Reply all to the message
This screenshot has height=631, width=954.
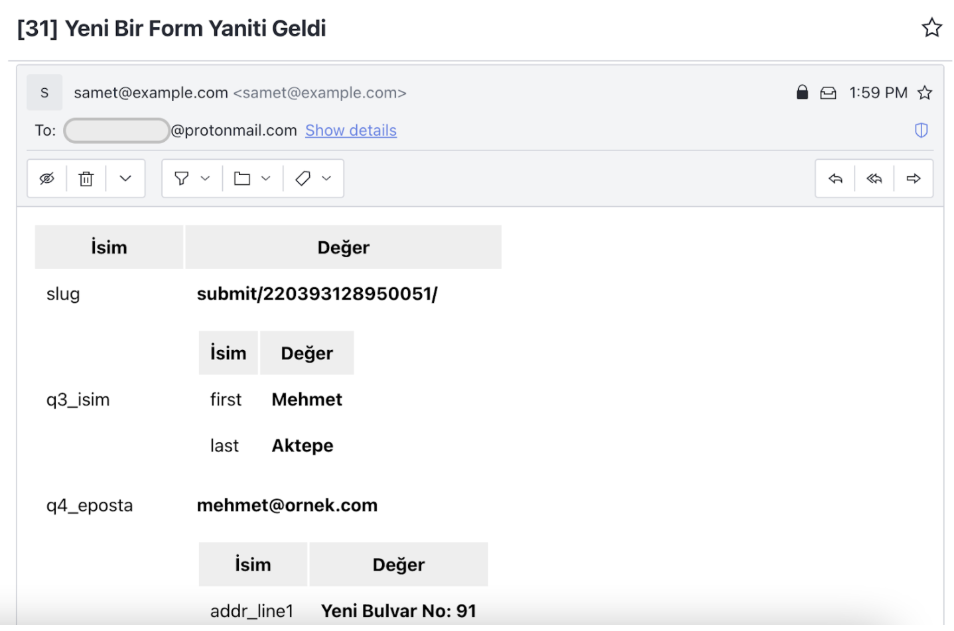(874, 178)
